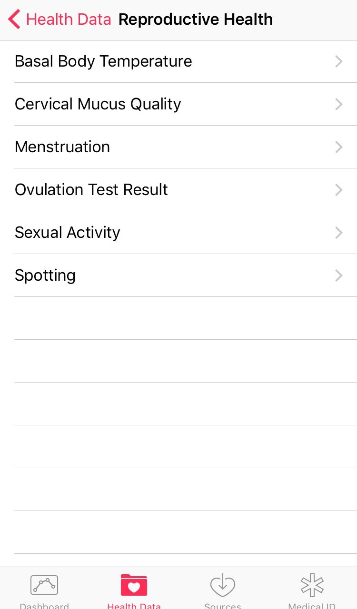Open the Spotting data type

(45, 275)
